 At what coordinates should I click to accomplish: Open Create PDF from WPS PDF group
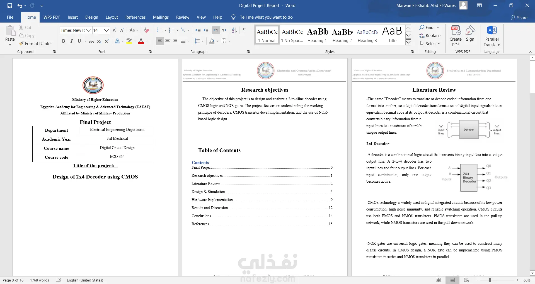coord(456,36)
